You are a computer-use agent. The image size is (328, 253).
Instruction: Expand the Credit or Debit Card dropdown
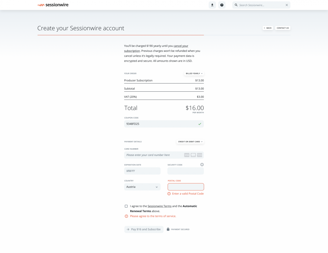(190, 142)
